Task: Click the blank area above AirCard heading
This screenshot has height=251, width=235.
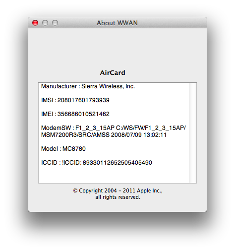Action: [117, 49]
